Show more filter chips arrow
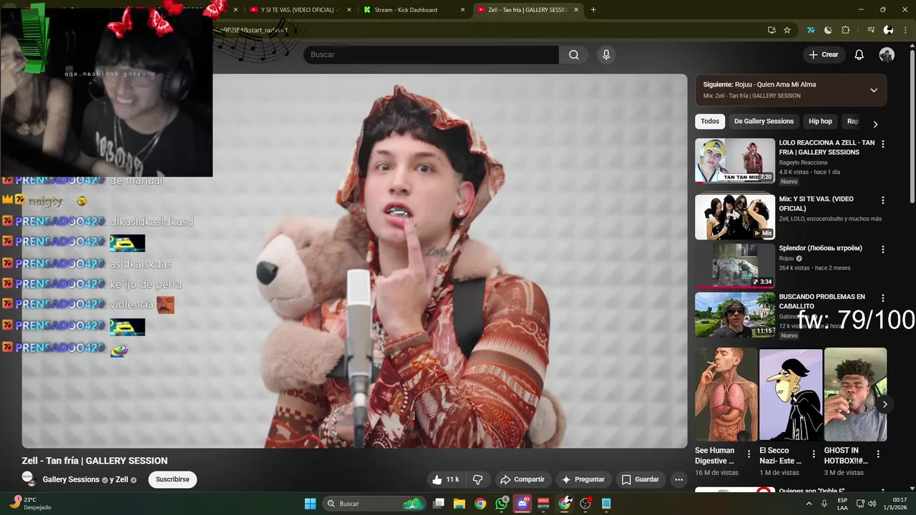The image size is (916, 515). point(875,124)
